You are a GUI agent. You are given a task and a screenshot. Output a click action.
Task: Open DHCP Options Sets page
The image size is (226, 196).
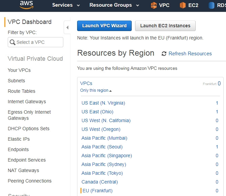29,129
